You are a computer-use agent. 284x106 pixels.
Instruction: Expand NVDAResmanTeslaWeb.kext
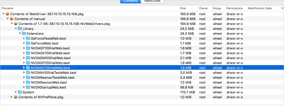24,77
